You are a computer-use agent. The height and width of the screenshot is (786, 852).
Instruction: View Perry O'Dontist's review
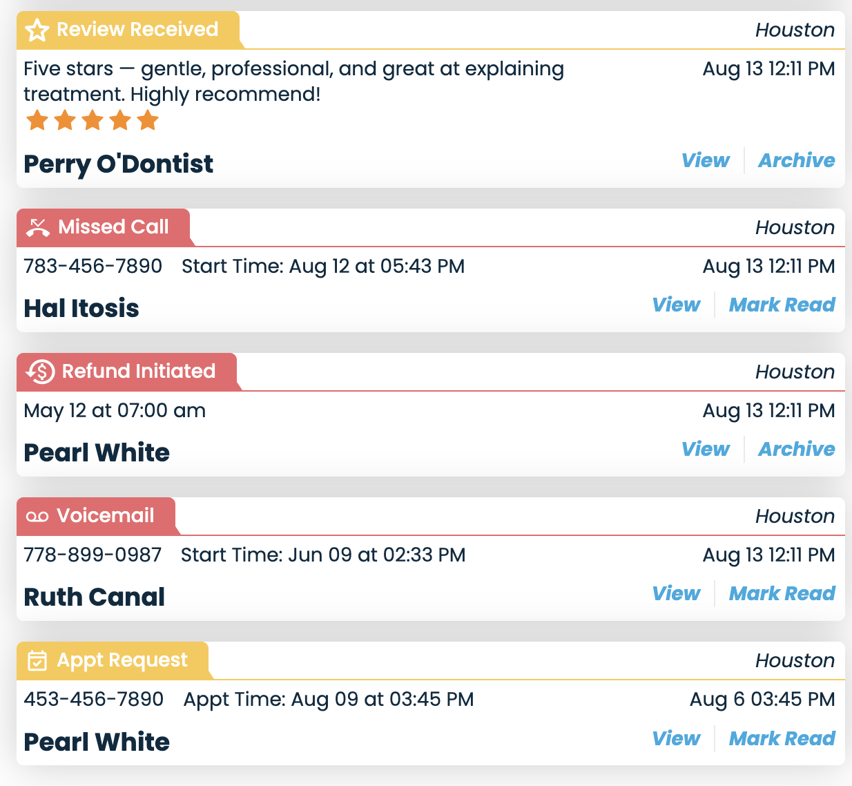(x=705, y=160)
